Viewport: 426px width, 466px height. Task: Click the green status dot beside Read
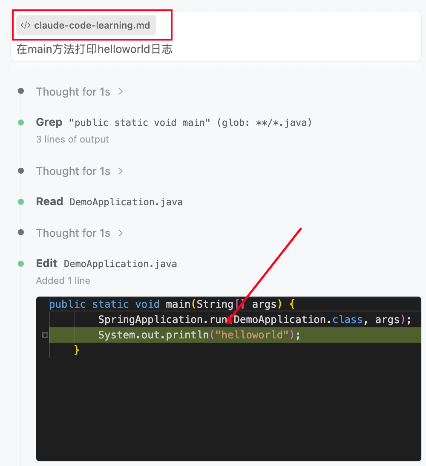click(x=21, y=202)
